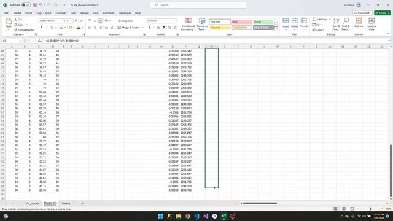
Task: Open the number format General dropdown
Action: [x=176, y=21]
